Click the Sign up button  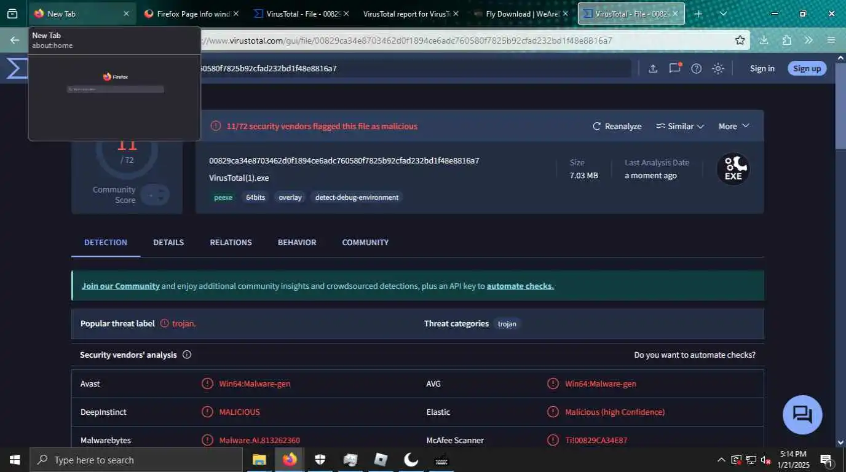[807, 68]
